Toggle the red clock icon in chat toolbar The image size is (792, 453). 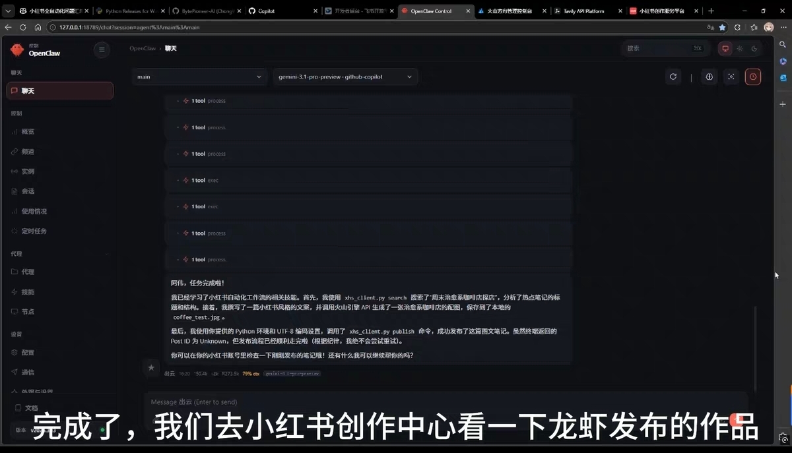(753, 76)
